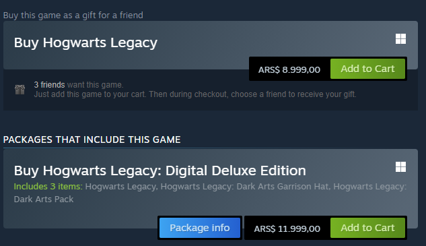Open the '3 friends' wishlist link
This screenshot has height=246, width=426.
click(49, 85)
